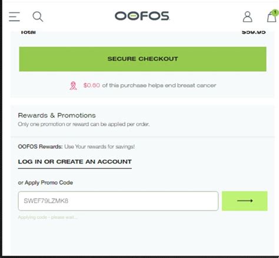This screenshot has width=279, height=258.
Task: Click the pink breast cancer ribbon icon
Action: pos(74,86)
